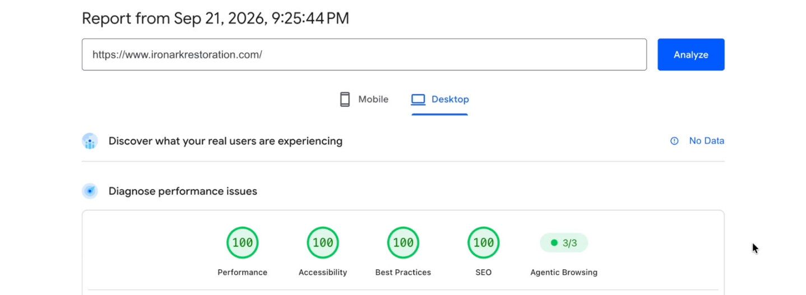The height and width of the screenshot is (295, 806).
Task: Open the SEO score gauge
Action: click(484, 242)
